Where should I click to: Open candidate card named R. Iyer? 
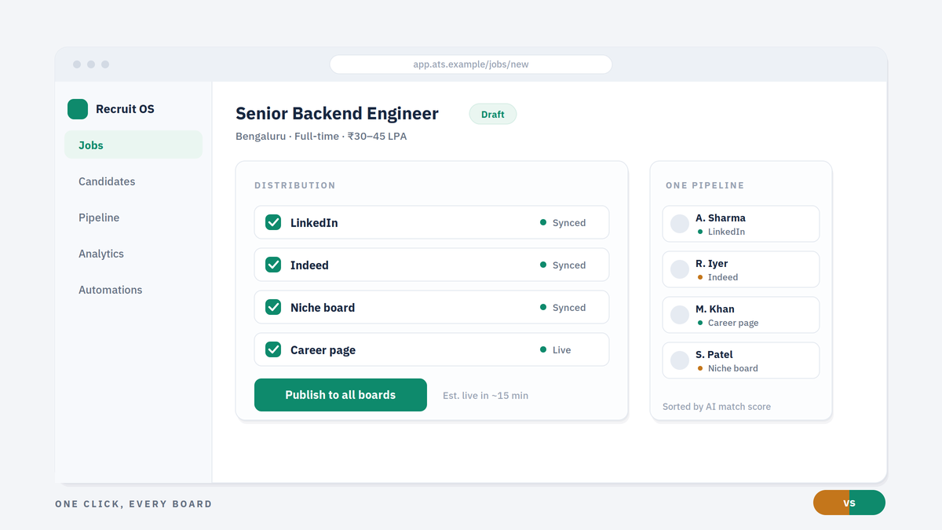pos(741,269)
